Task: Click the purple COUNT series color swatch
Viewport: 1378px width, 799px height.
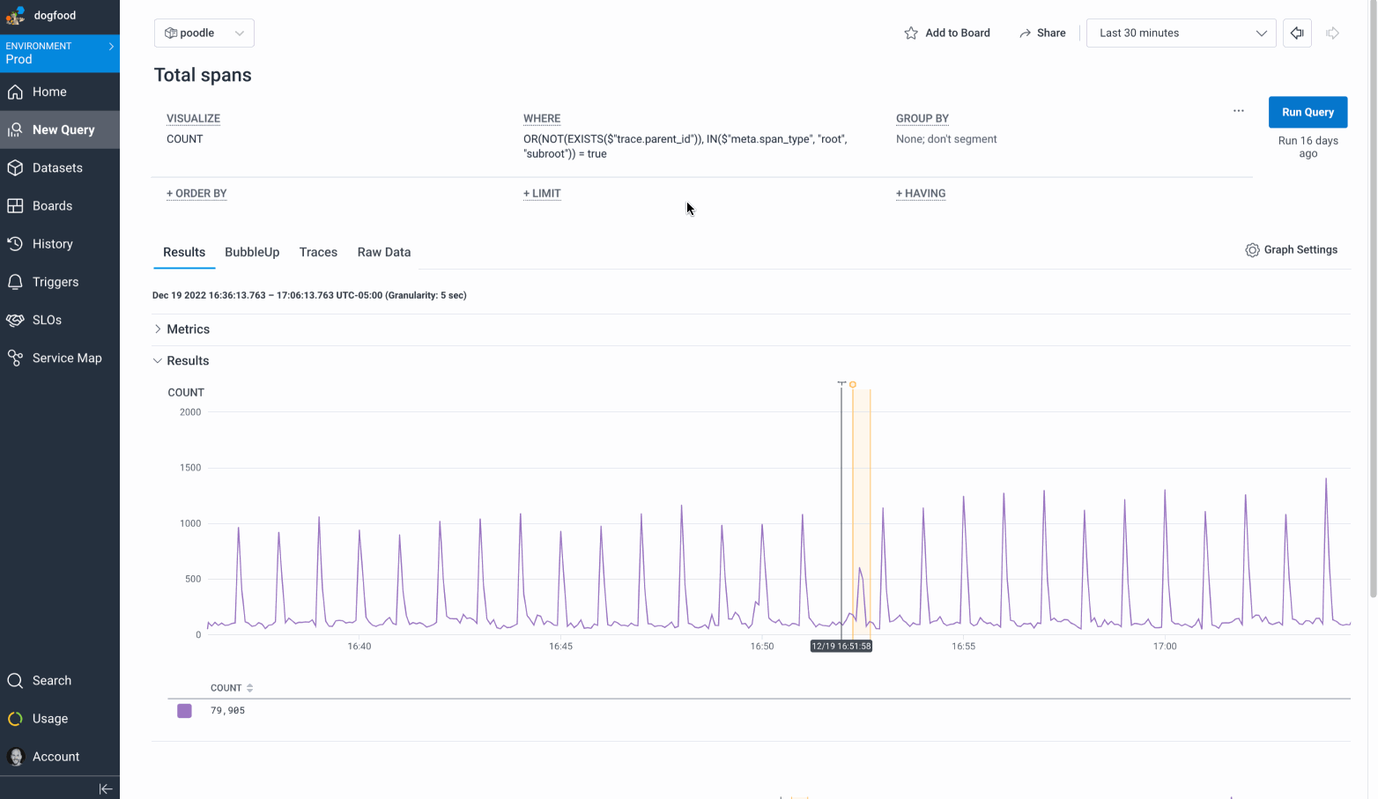Action: coord(184,711)
